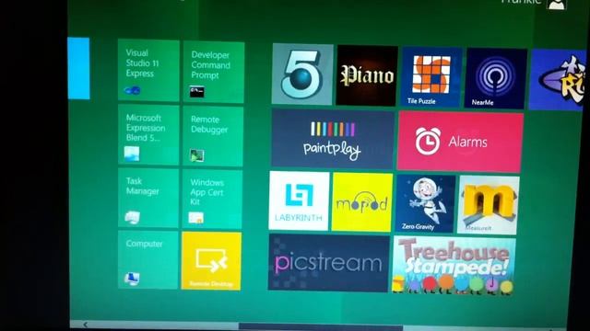Click the user account picture icon
This screenshot has height=331, width=590.
click(557, 4)
